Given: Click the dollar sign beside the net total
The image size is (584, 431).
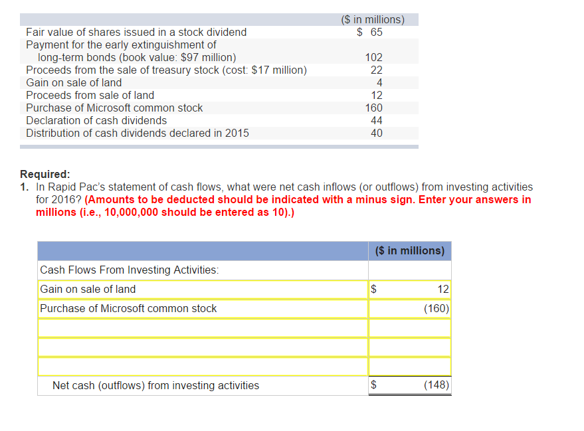Looking at the screenshot, I should (374, 385).
